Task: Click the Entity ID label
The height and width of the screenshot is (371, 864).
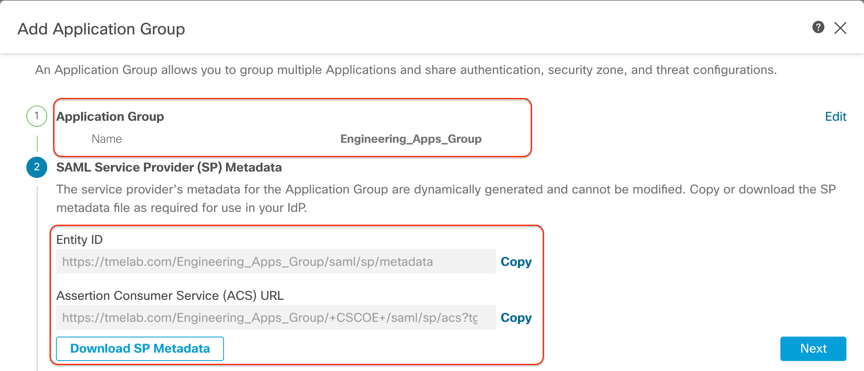Action: [x=80, y=239]
